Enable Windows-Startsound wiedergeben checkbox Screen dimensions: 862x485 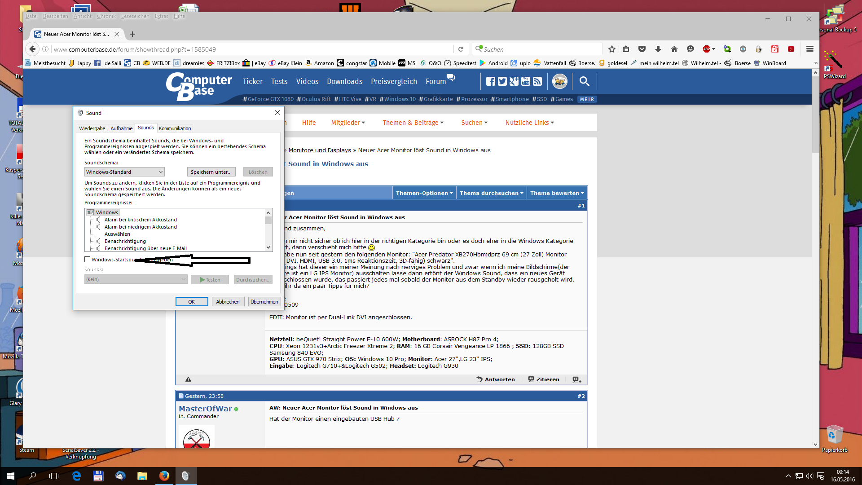[88, 260]
